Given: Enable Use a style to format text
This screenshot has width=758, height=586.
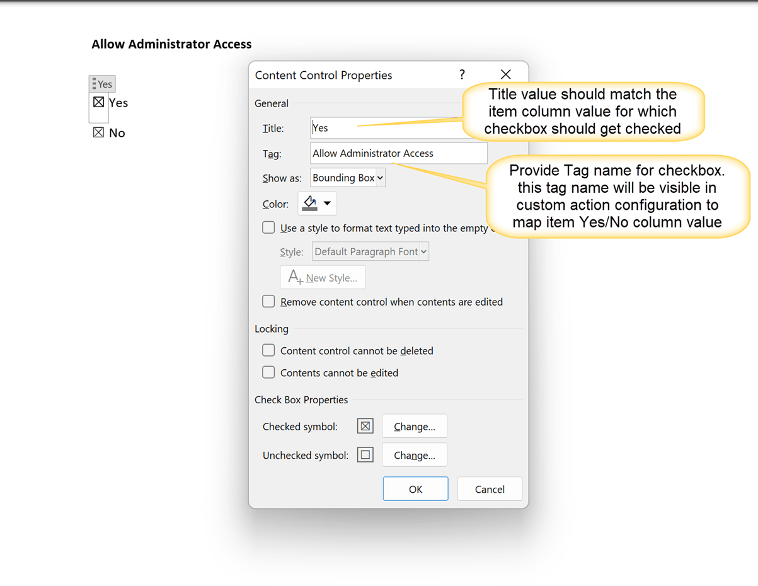Looking at the screenshot, I should [268, 227].
